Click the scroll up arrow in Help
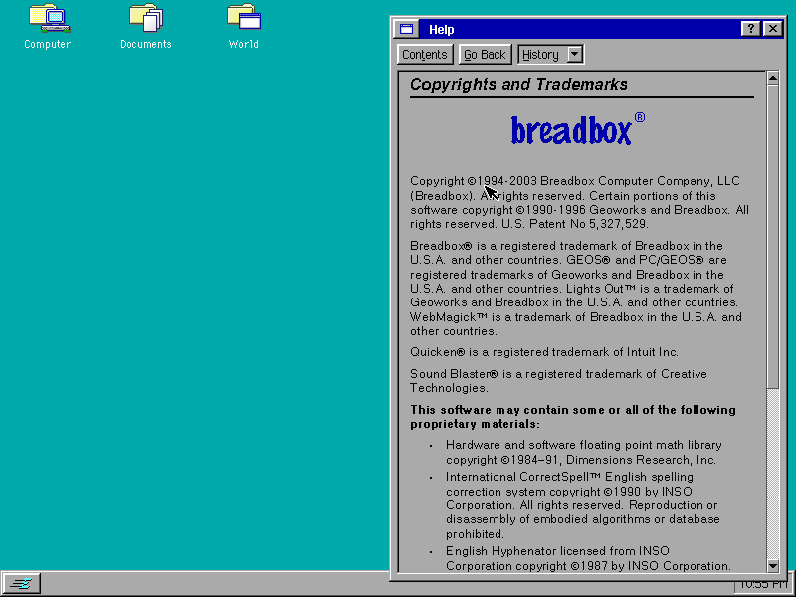The height and width of the screenshot is (597, 796). coord(773,78)
